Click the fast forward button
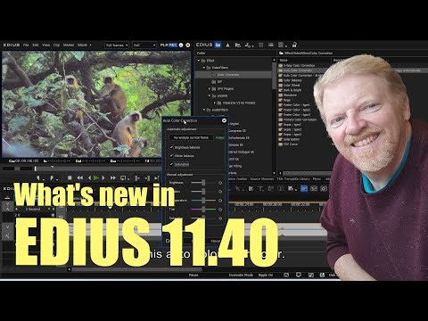The height and width of the screenshot is (321, 428). coord(113,178)
